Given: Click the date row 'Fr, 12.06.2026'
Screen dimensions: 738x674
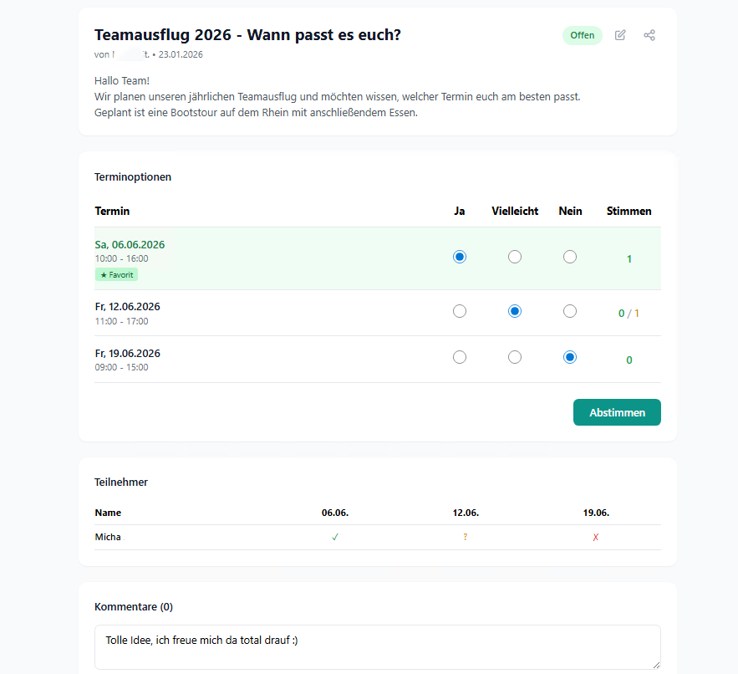Looking at the screenshot, I should [x=127, y=306].
